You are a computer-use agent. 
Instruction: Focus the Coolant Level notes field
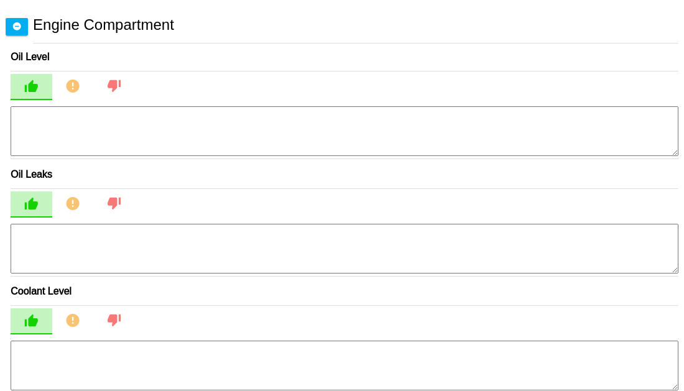[344, 366]
